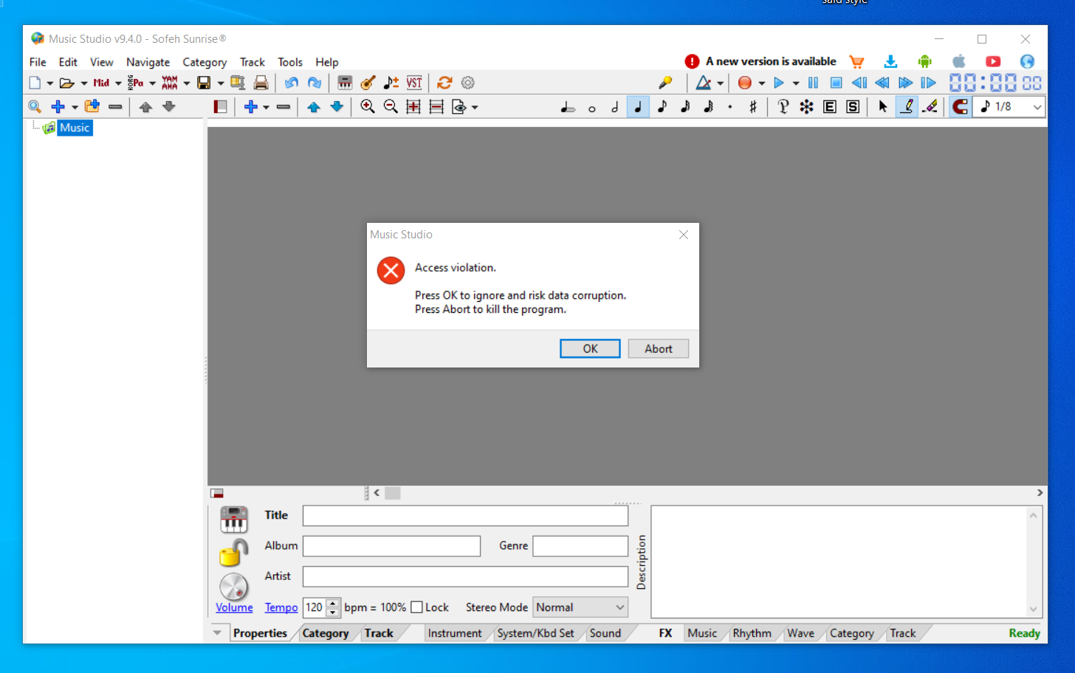Viewport: 1075px width, 673px height.
Task: Open the Track menu
Action: [252, 62]
